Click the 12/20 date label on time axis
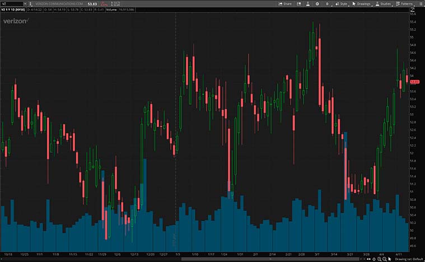The height and width of the screenshot is (262, 425). (x=151, y=254)
